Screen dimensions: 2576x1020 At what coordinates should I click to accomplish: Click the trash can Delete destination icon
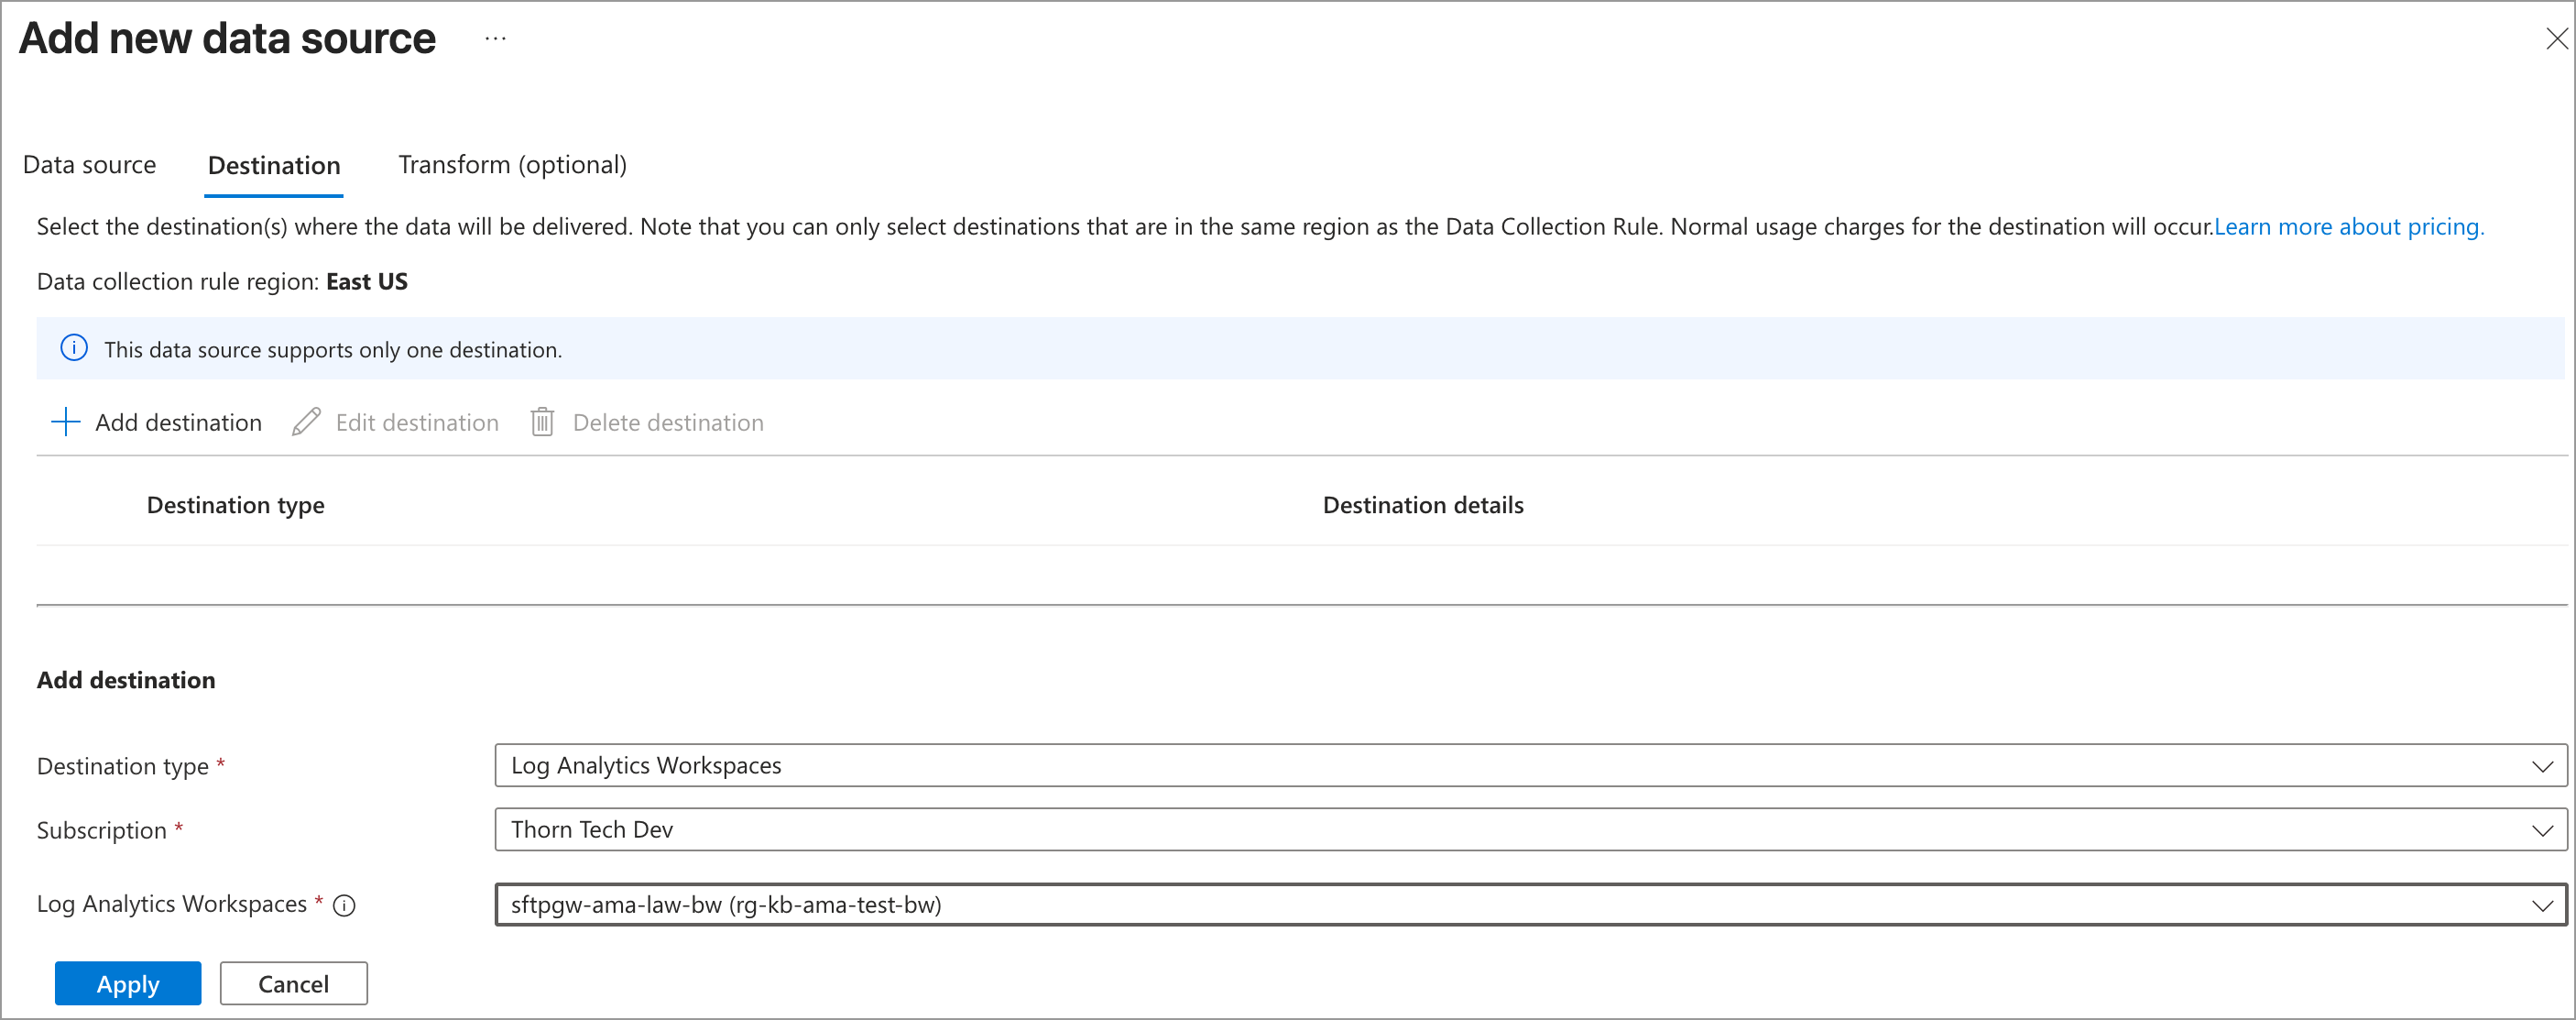[x=542, y=422]
